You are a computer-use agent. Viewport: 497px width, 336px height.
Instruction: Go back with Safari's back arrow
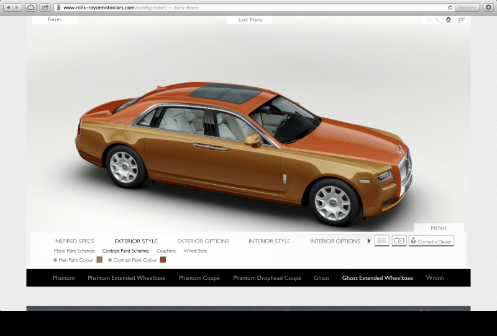[x=8, y=7]
